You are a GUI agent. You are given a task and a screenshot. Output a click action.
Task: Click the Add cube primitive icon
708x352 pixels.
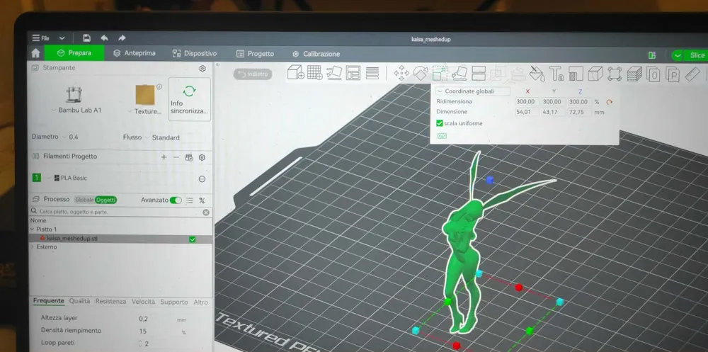295,72
